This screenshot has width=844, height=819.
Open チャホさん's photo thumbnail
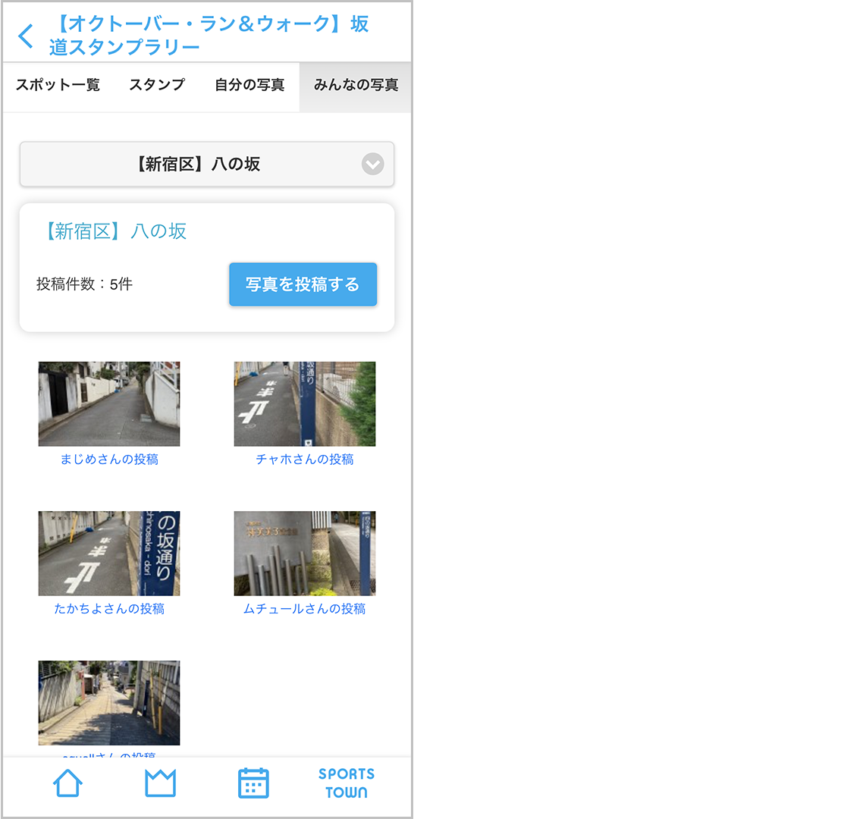pos(305,403)
